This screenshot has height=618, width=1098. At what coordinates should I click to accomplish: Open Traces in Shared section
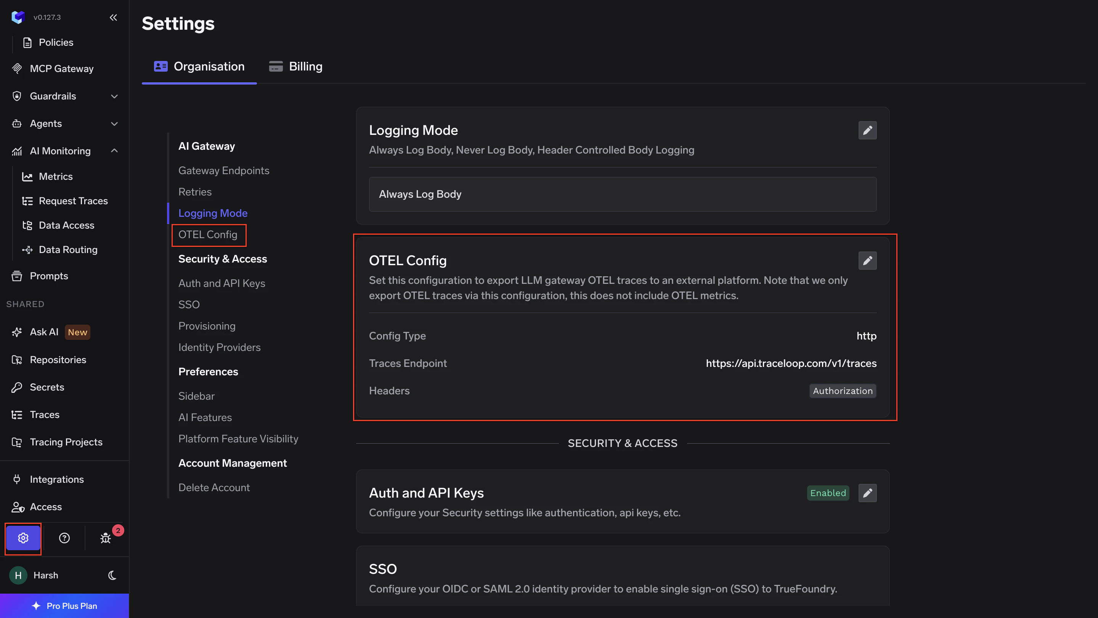pos(44,415)
